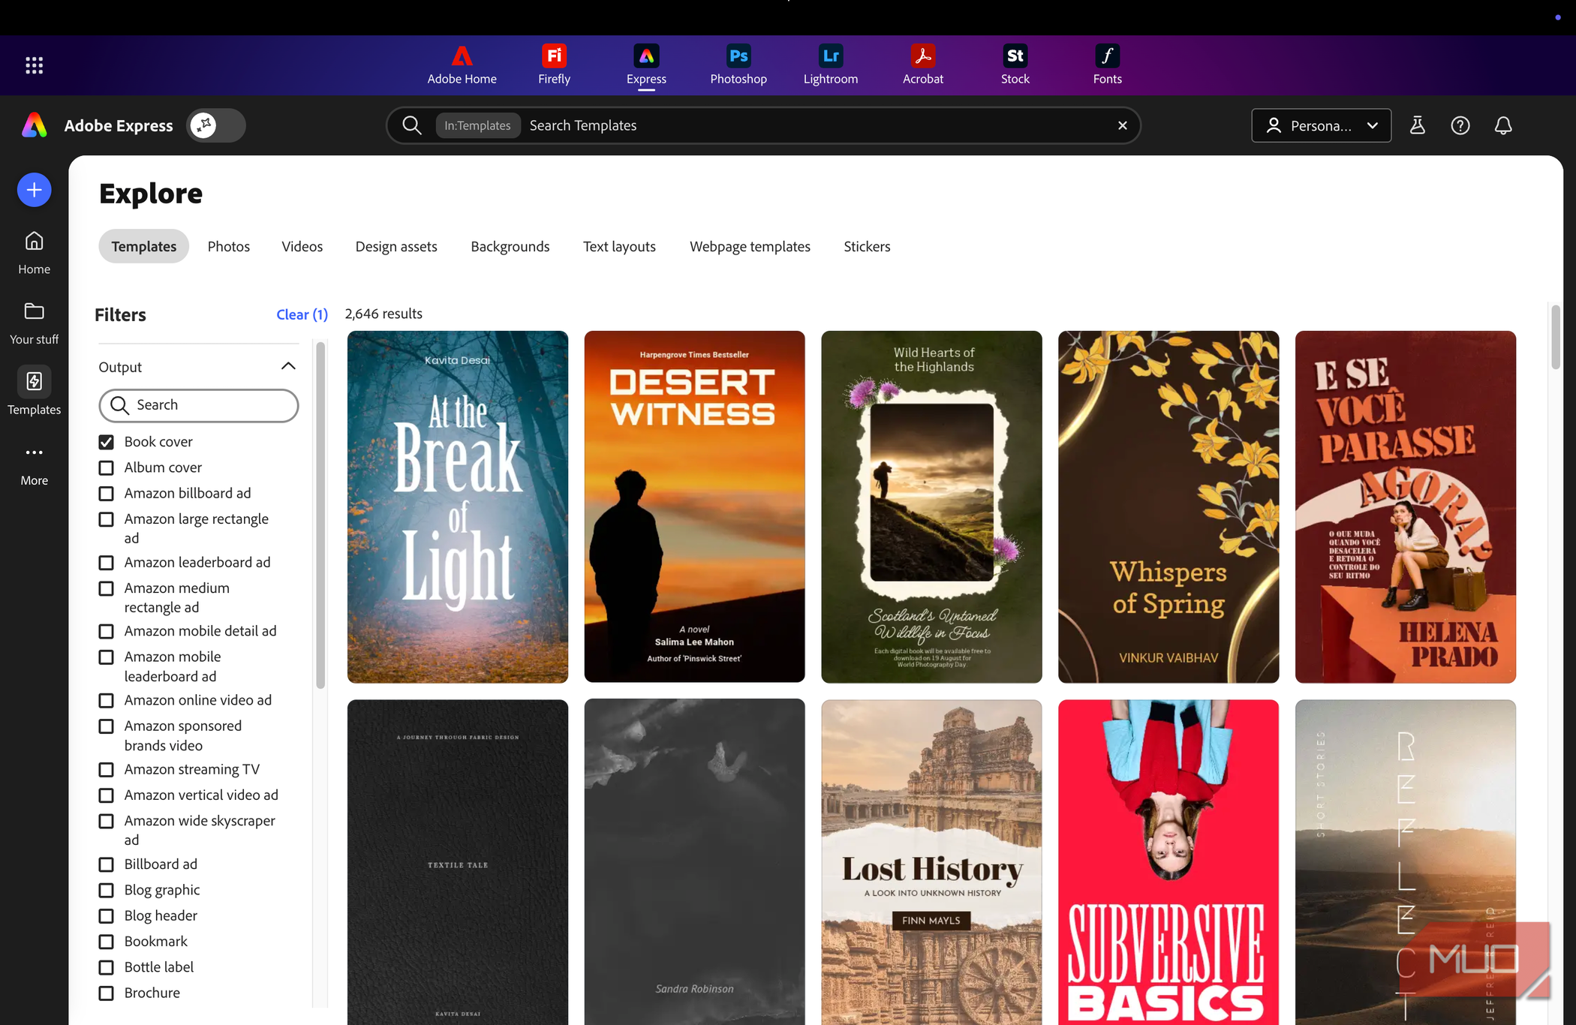This screenshot has width=1576, height=1025.
Task: Clear the search bar with the X
Action: 1123,125
